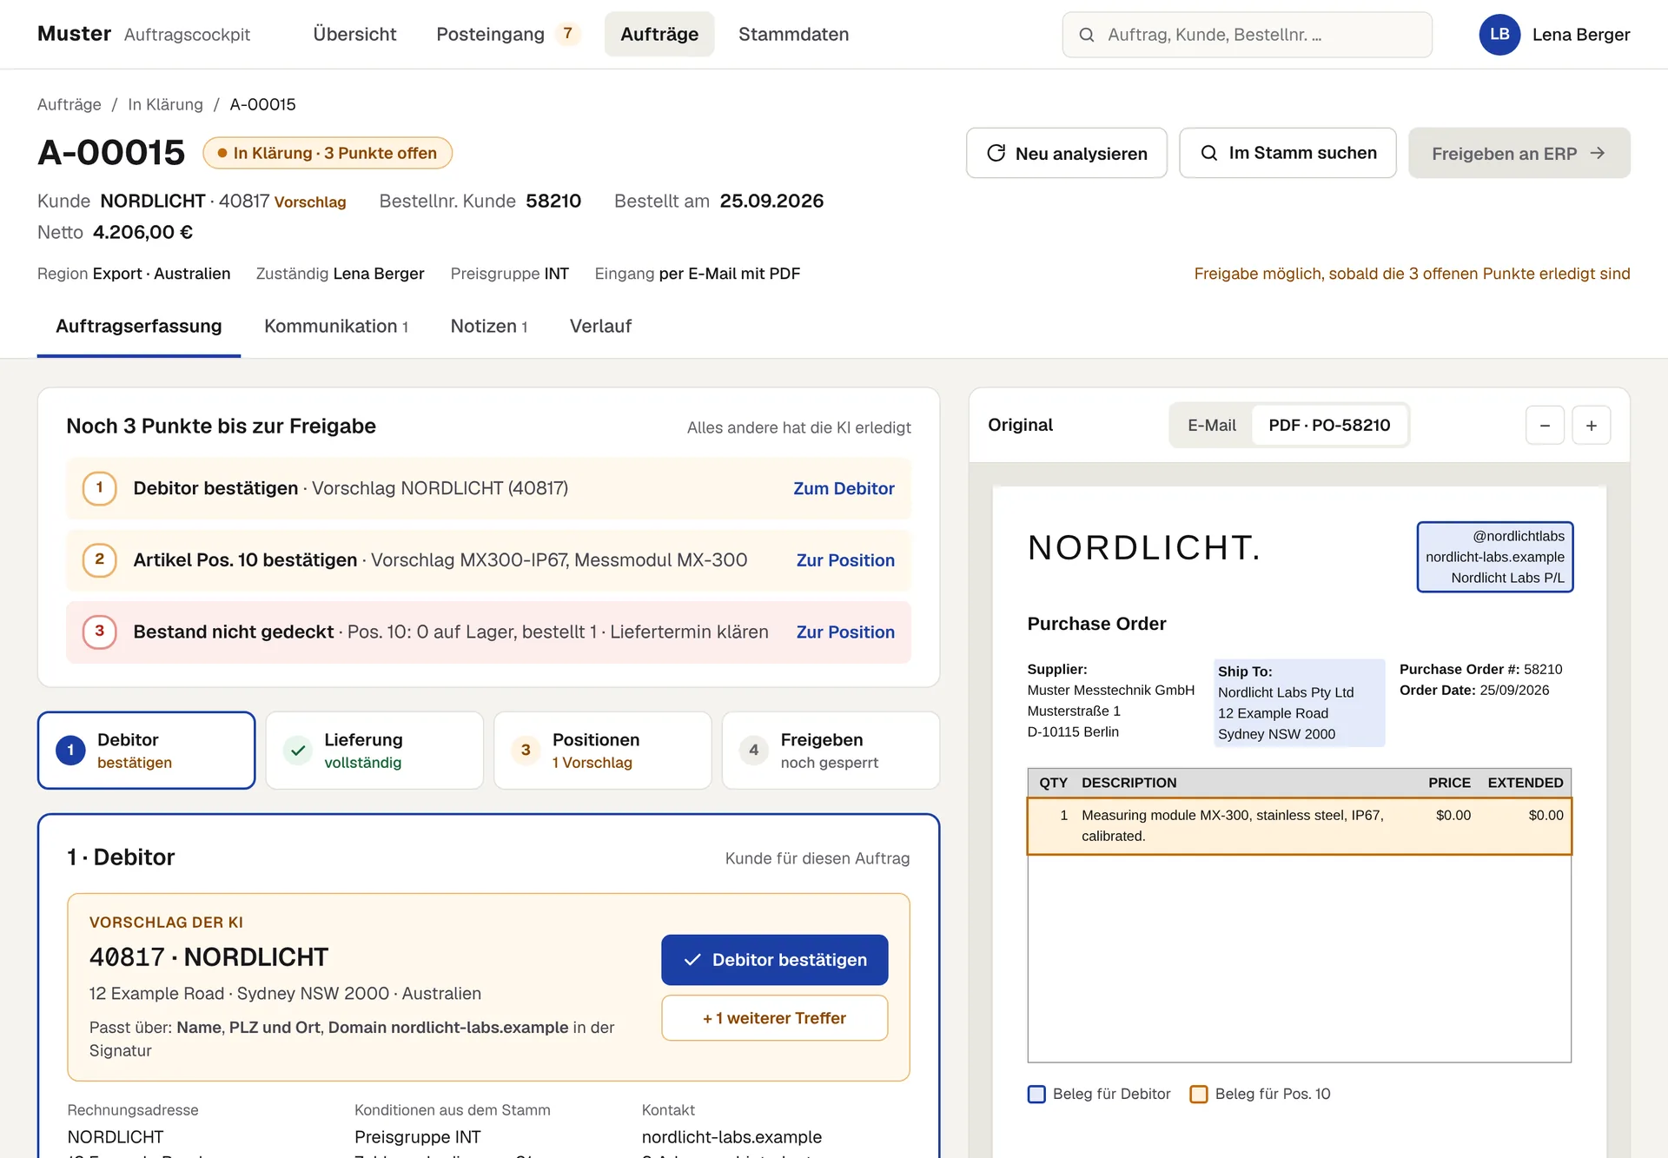Click the refresh icon in Neu analysieren
1668x1158 pixels.
click(x=996, y=153)
